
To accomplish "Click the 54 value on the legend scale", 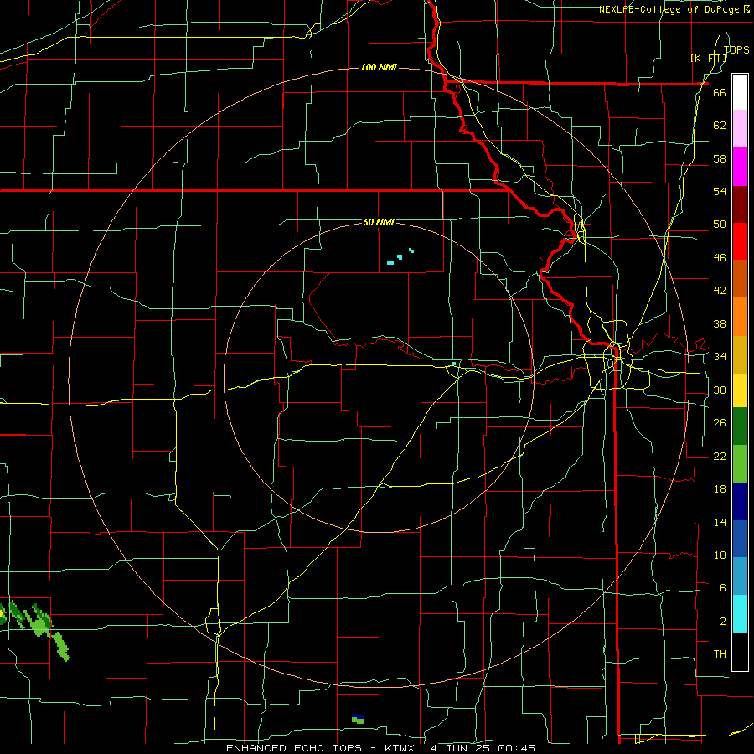I will 720,191.
